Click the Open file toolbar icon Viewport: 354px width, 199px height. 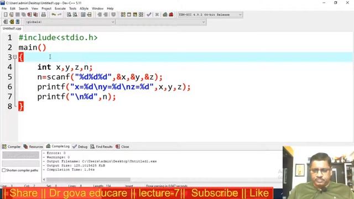11,15
